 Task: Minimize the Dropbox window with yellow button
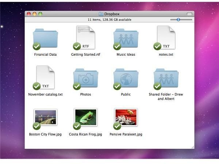pos(35,14)
